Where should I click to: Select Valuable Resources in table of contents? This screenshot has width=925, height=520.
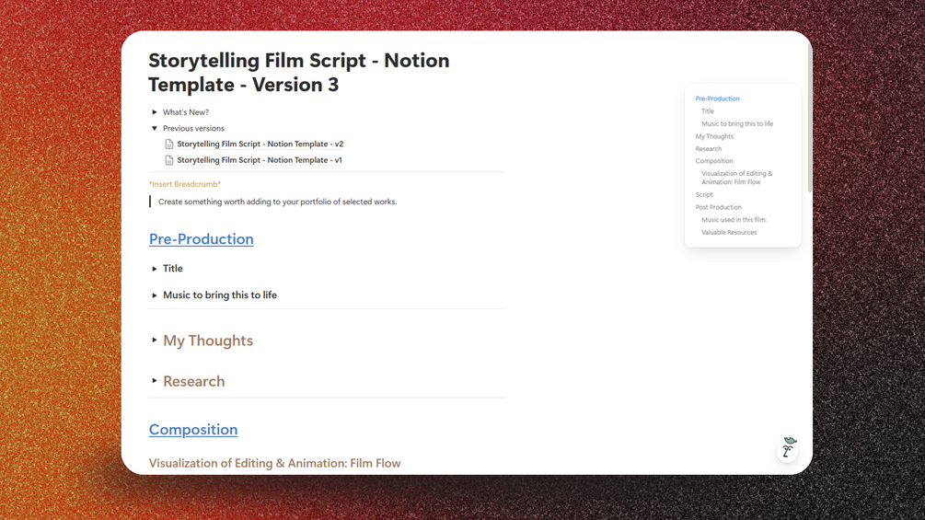pyautogui.click(x=729, y=232)
